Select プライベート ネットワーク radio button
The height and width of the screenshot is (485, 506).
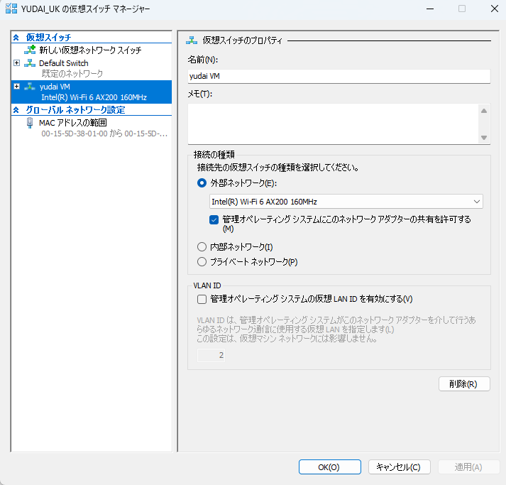click(x=202, y=261)
